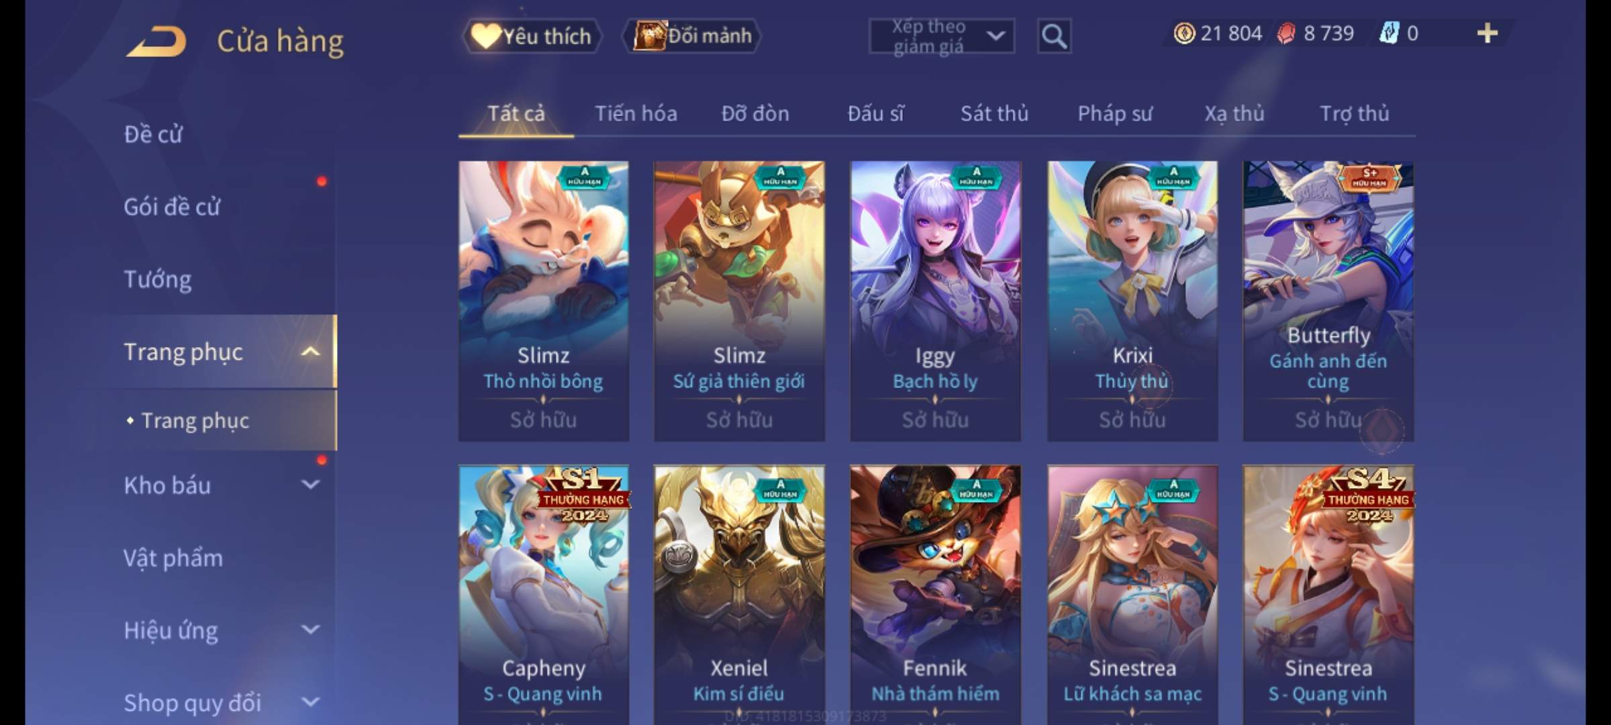1611x725 pixels.
Task: Collapse the Trang phục sidebar section
Action: (310, 352)
